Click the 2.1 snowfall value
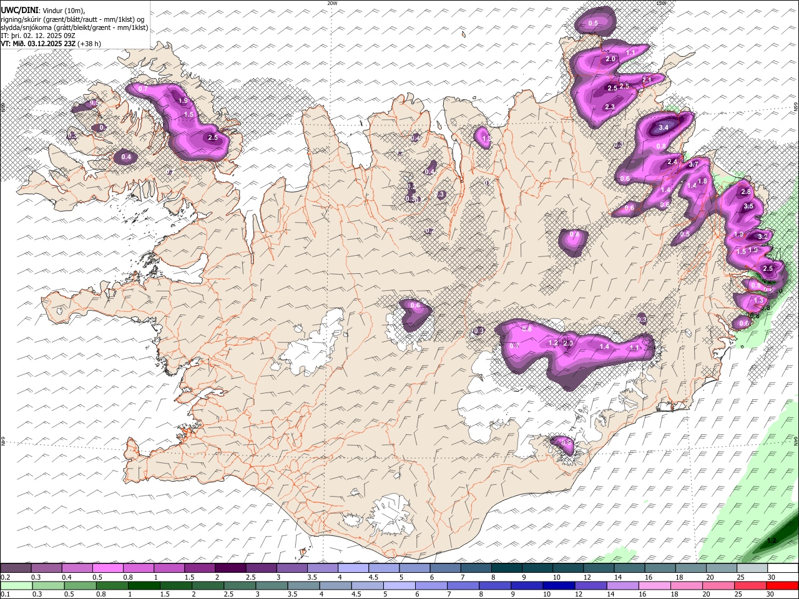This screenshot has width=799, height=599. click(647, 80)
